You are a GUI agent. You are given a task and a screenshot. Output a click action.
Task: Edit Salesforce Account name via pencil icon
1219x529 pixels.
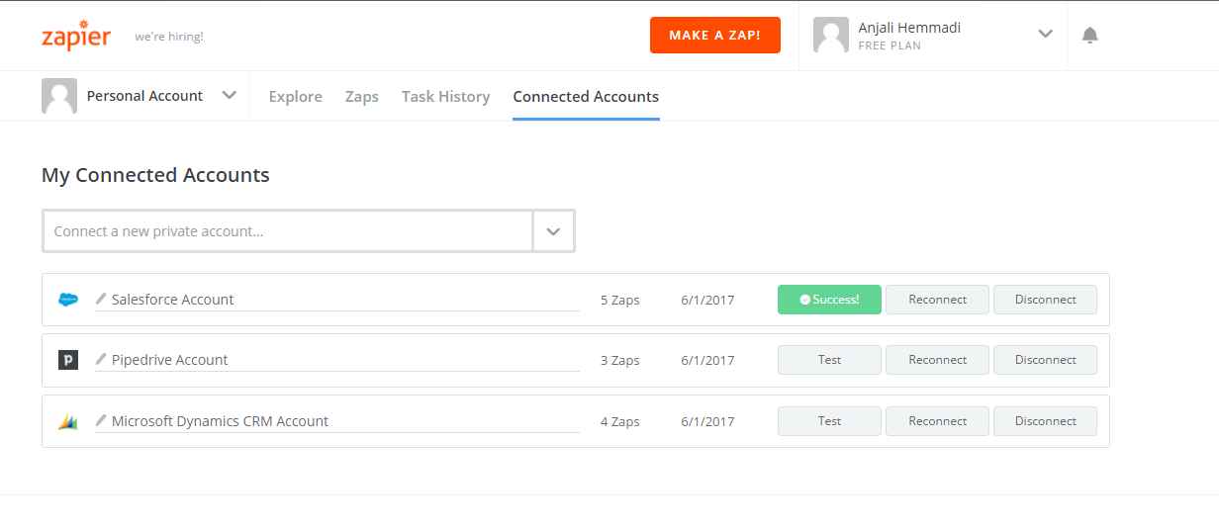[101, 299]
